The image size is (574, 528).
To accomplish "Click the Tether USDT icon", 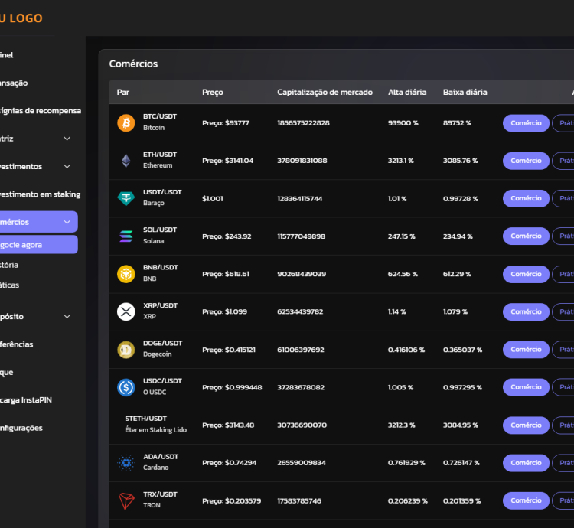I will click(126, 198).
